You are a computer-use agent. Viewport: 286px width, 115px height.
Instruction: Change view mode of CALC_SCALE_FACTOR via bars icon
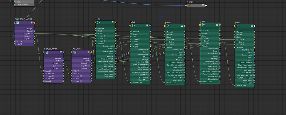[x=31, y=23]
